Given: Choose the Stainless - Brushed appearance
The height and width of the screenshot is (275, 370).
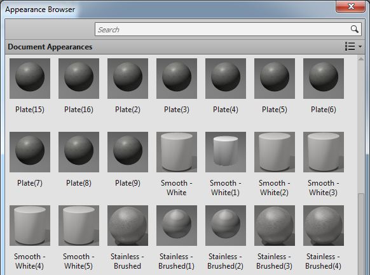Looking at the screenshot, I should tap(128, 226).
